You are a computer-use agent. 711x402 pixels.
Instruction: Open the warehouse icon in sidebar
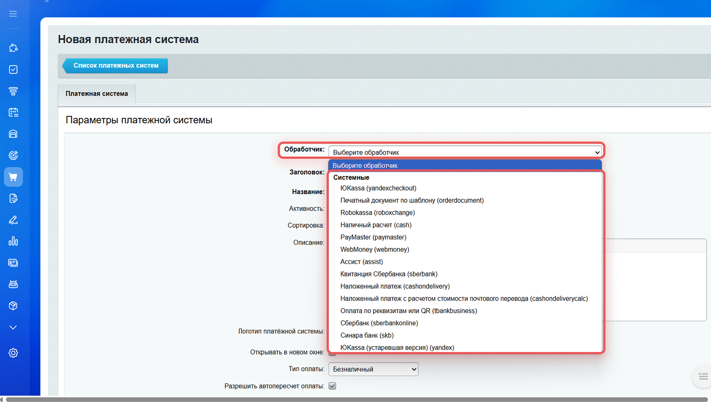point(13,134)
